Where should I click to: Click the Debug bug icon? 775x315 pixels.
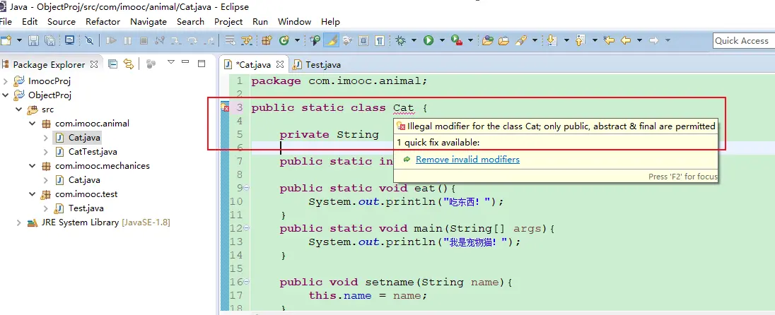click(401, 40)
